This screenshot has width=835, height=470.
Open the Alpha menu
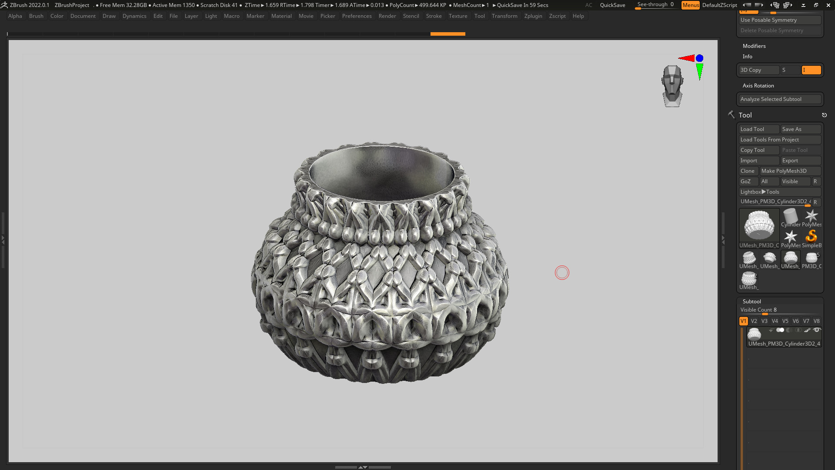15,16
